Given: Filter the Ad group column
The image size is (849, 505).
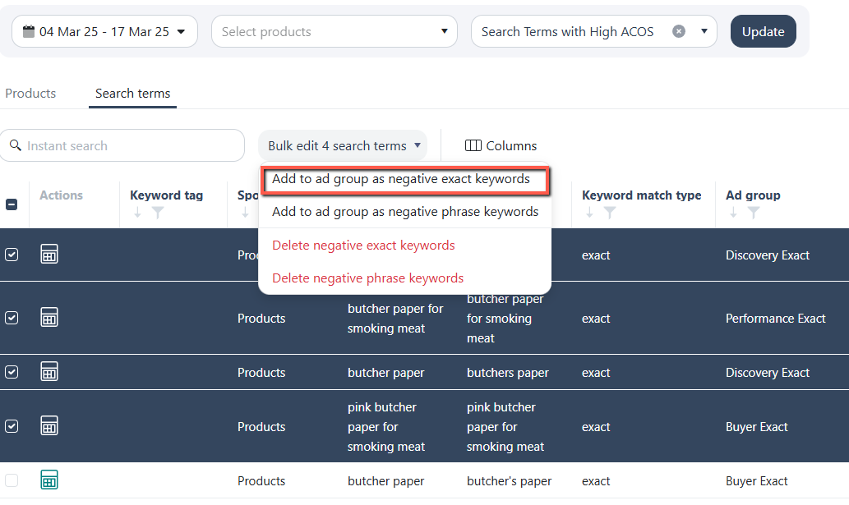Looking at the screenshot, I should click(x=753, y=213).
